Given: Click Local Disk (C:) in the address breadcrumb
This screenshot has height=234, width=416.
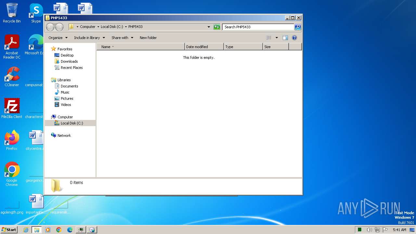Looking at the screenshot, I should coord(112,27).
